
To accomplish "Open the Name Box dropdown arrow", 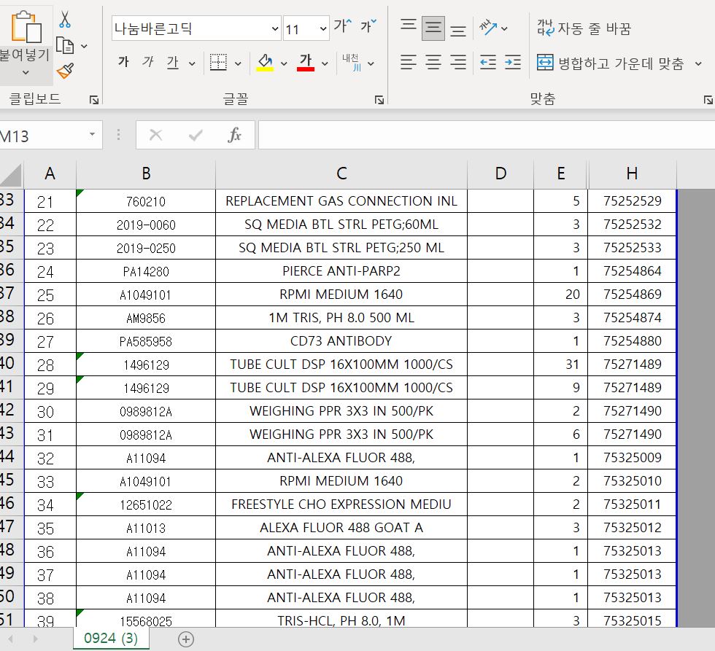I will pos(93,134).
